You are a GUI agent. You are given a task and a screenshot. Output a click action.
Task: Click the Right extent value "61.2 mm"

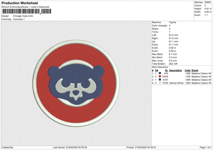[174, 38]
